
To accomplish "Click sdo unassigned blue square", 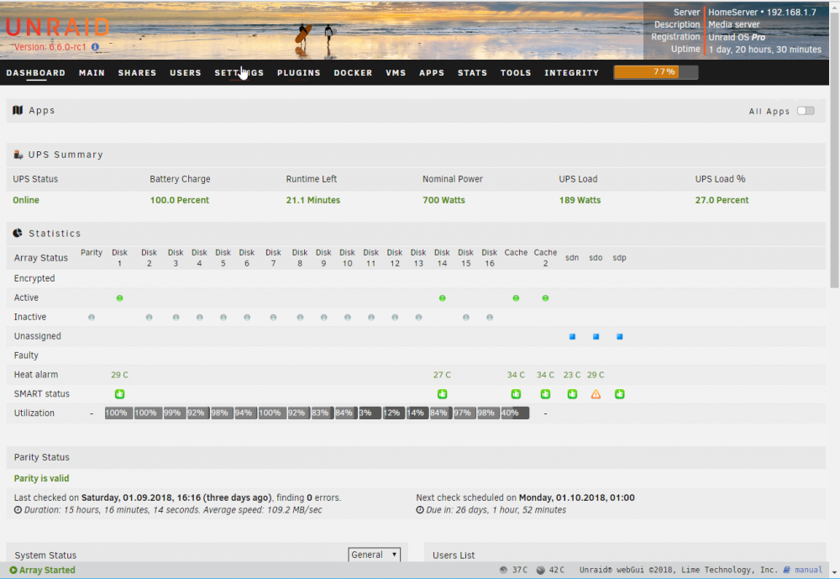I will pyautogui.click(x=596, y=337).
